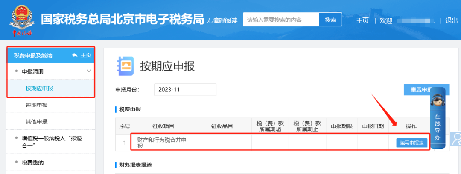Click the 财务报表报送 section heading
The height and width of the screenshot is (174, 461).
pos(136,165)
